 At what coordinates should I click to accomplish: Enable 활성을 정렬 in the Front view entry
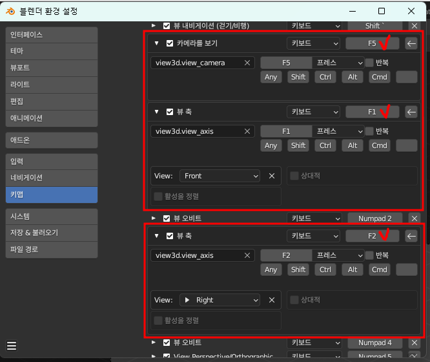point(158,197)
